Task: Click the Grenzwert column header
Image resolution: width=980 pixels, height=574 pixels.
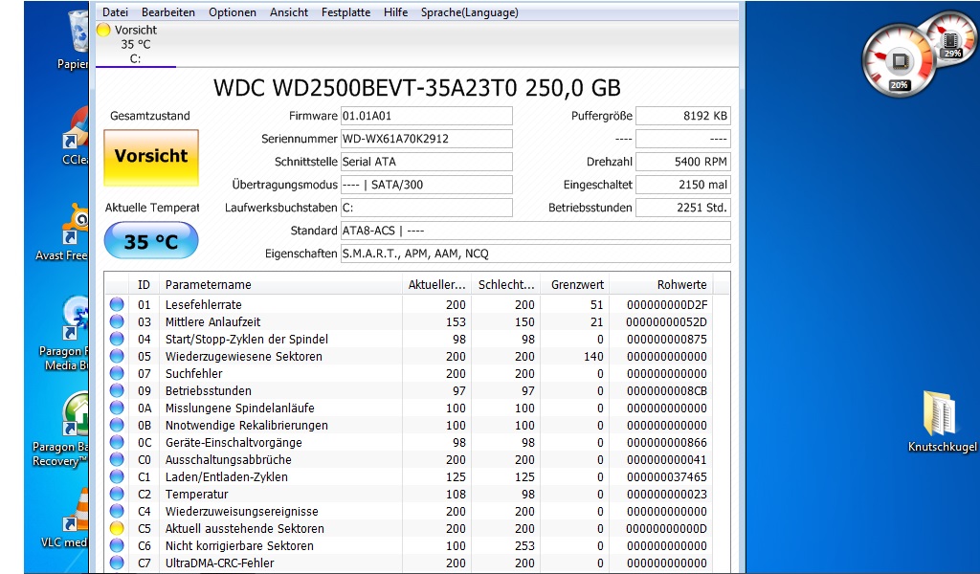Action: tap(574, 285)
